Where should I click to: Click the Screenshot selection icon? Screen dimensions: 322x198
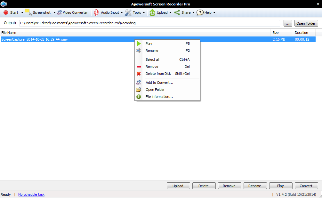(28, 12)
